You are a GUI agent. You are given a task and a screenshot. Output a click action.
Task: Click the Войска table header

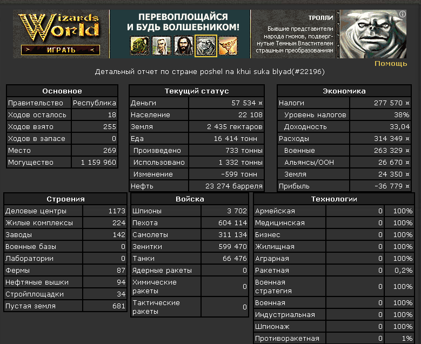click(x=190, y=199)
